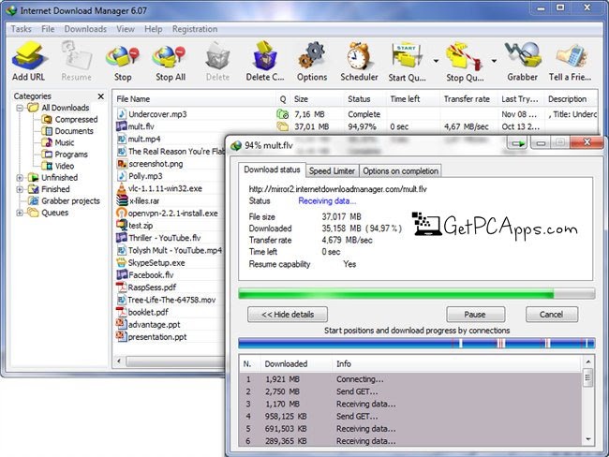
Task: Click the Start Queue toolbar icon
Action: tap(407, 57)
